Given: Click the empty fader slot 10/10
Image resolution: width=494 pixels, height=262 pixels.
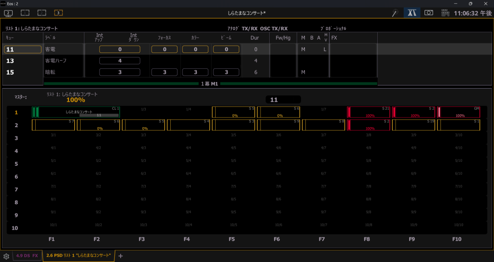Looking at the screenshot, I should pos(459,228).
